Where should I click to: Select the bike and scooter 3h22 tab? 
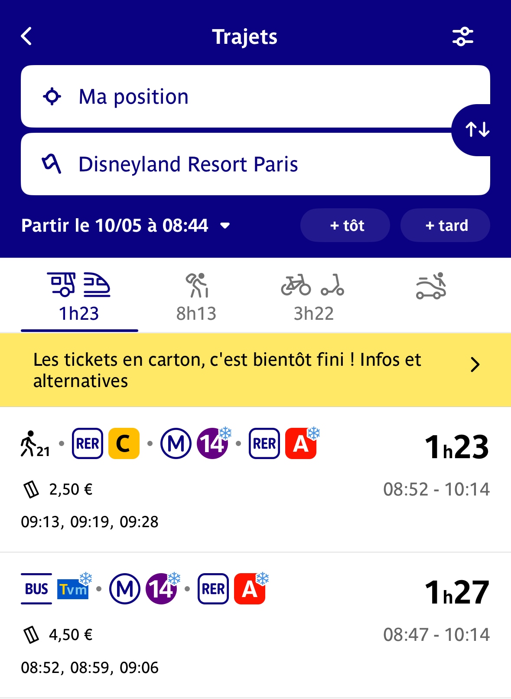[313, 297]
